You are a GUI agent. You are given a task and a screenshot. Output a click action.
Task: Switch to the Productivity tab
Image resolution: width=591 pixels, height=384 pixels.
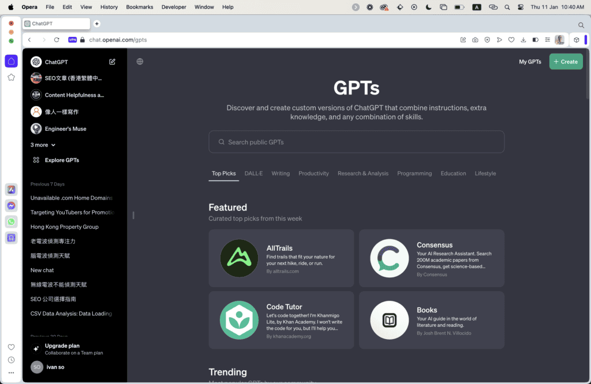click(313, 174)
